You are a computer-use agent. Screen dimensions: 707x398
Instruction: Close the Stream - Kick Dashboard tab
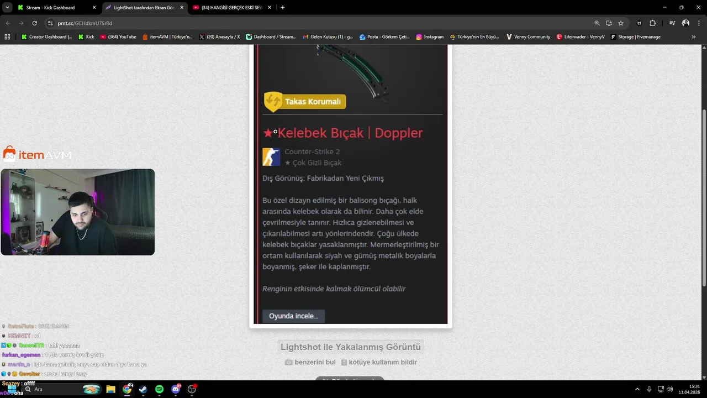[94, 8]
